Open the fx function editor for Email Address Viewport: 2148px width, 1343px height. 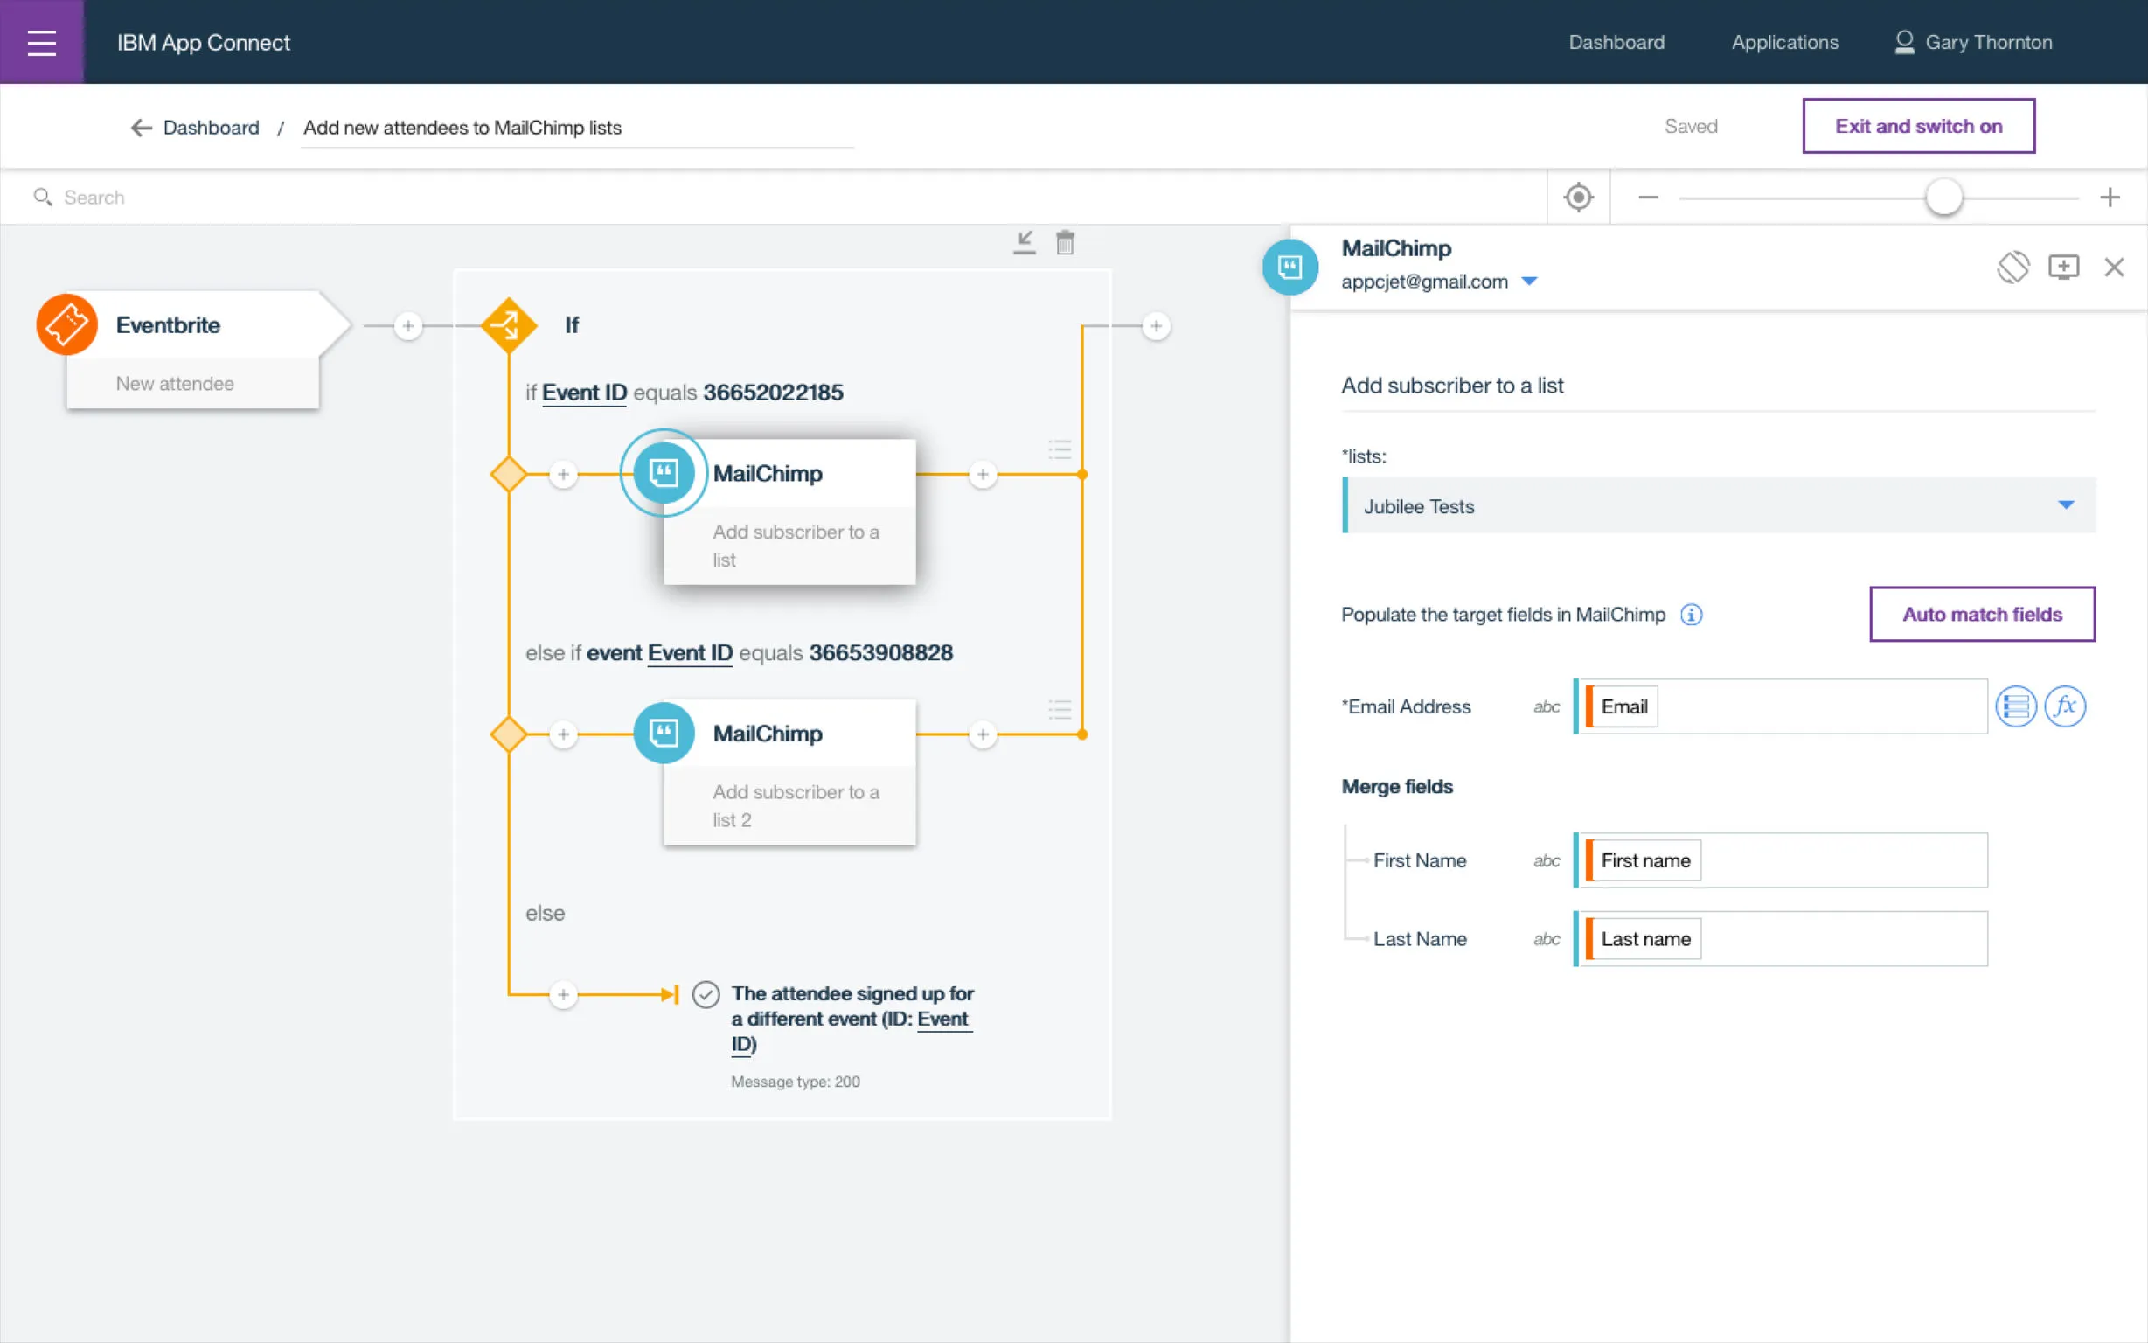tap(2065, 707)
